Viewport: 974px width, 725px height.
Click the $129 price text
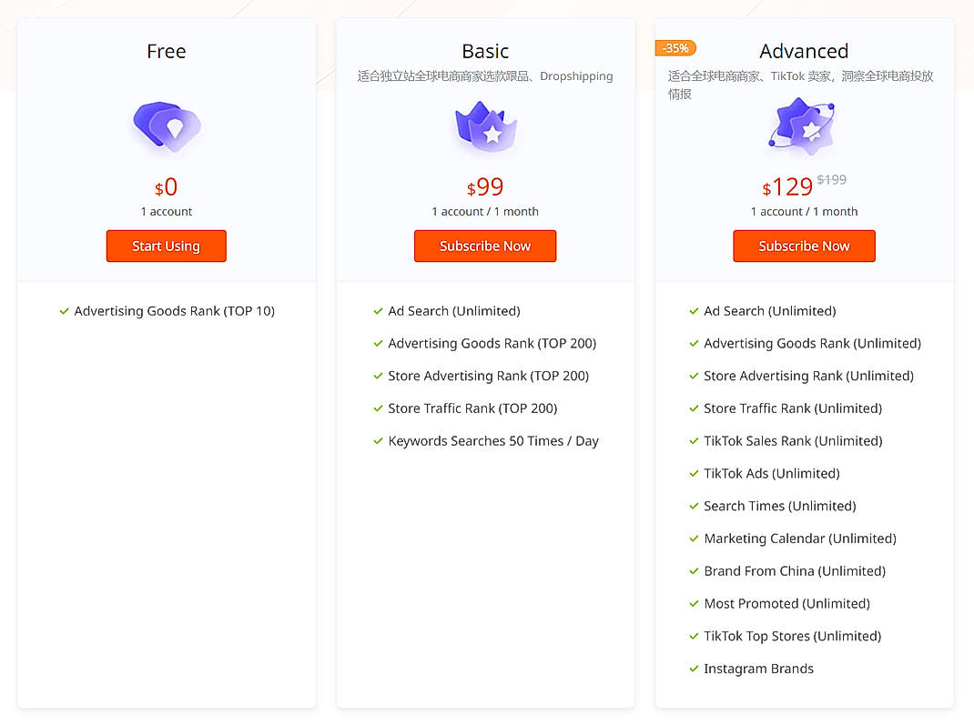[786, 186]
